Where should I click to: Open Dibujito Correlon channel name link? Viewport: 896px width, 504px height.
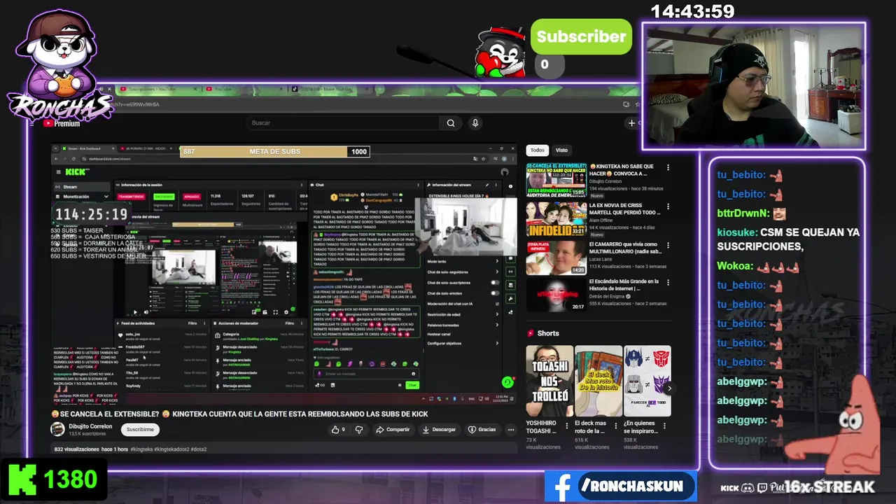[90, 426]
